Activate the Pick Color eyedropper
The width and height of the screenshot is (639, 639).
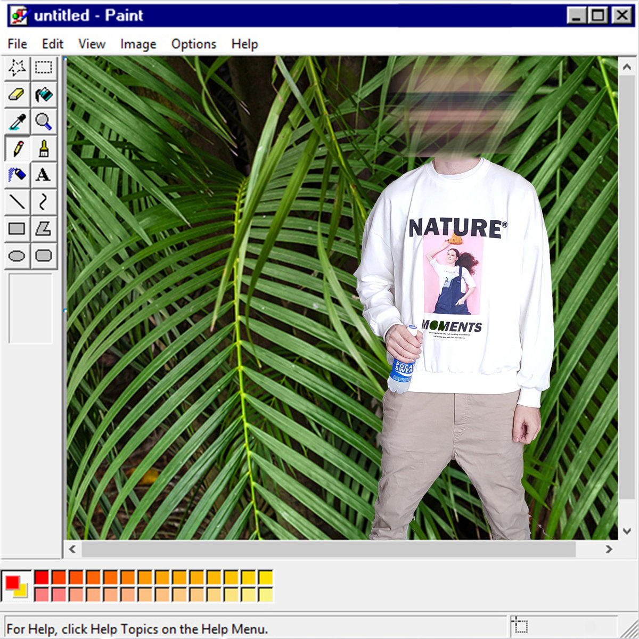[x=17, y=122]
